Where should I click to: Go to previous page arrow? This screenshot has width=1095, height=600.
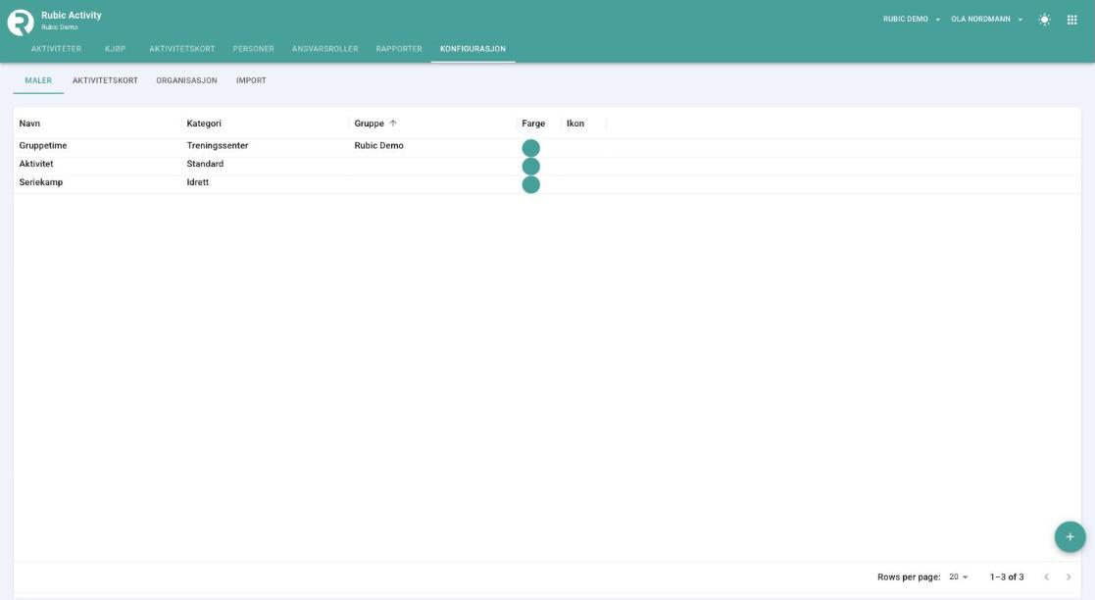(1046, 576)
